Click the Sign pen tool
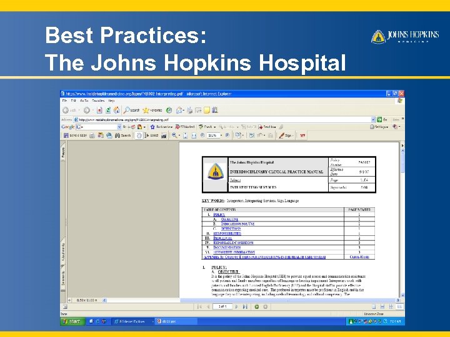Screen dimensions: 450x337 286,135
